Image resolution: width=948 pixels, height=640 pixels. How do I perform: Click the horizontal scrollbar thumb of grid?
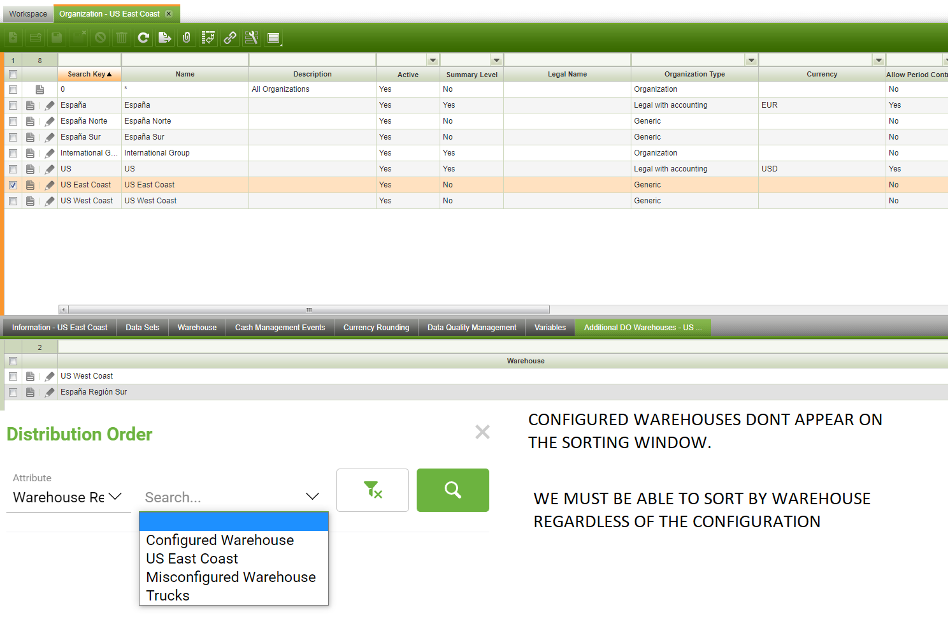tap(309, 310)
